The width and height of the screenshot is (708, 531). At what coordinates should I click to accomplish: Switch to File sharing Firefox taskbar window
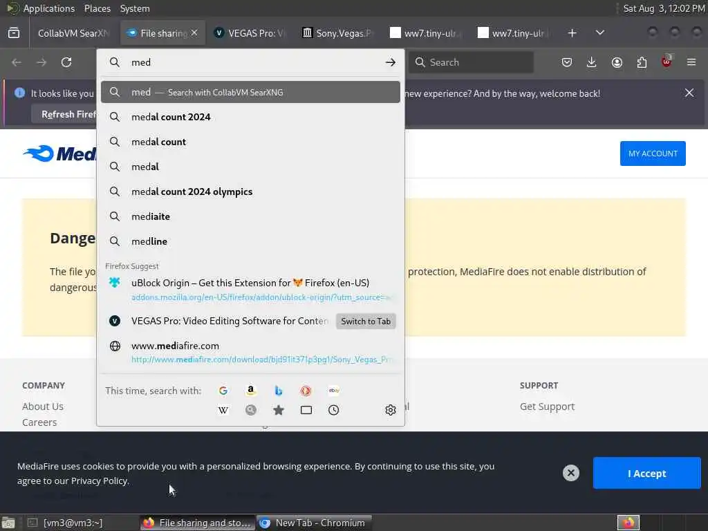[x=197, y=523]
